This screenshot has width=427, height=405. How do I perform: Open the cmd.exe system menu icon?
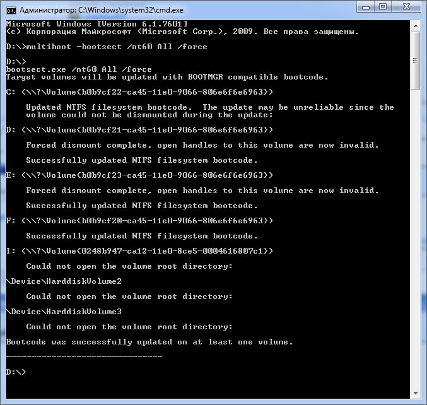coord(11,10)
